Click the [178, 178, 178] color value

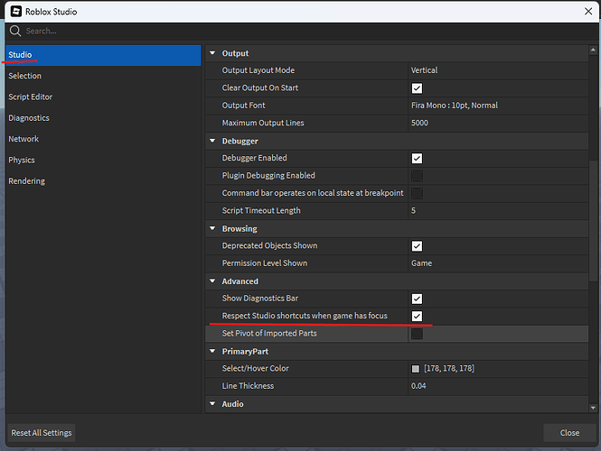pyautogui.click(x=449, y=368)
